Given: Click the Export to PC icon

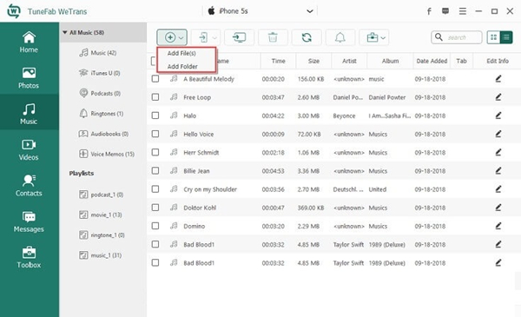Looking at the screenshot, I should [240, 37].
